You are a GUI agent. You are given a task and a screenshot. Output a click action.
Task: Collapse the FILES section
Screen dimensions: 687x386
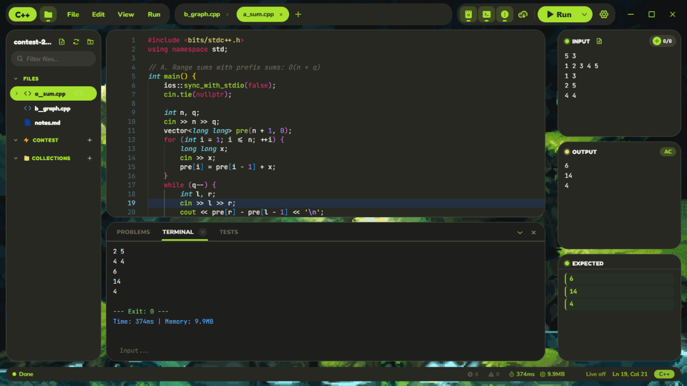15,79
